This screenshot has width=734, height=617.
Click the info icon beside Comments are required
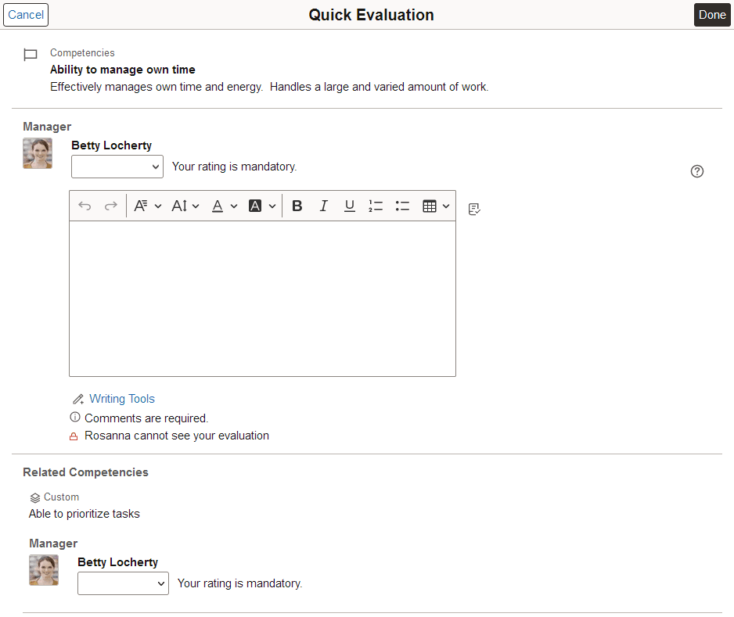[74, 417]
